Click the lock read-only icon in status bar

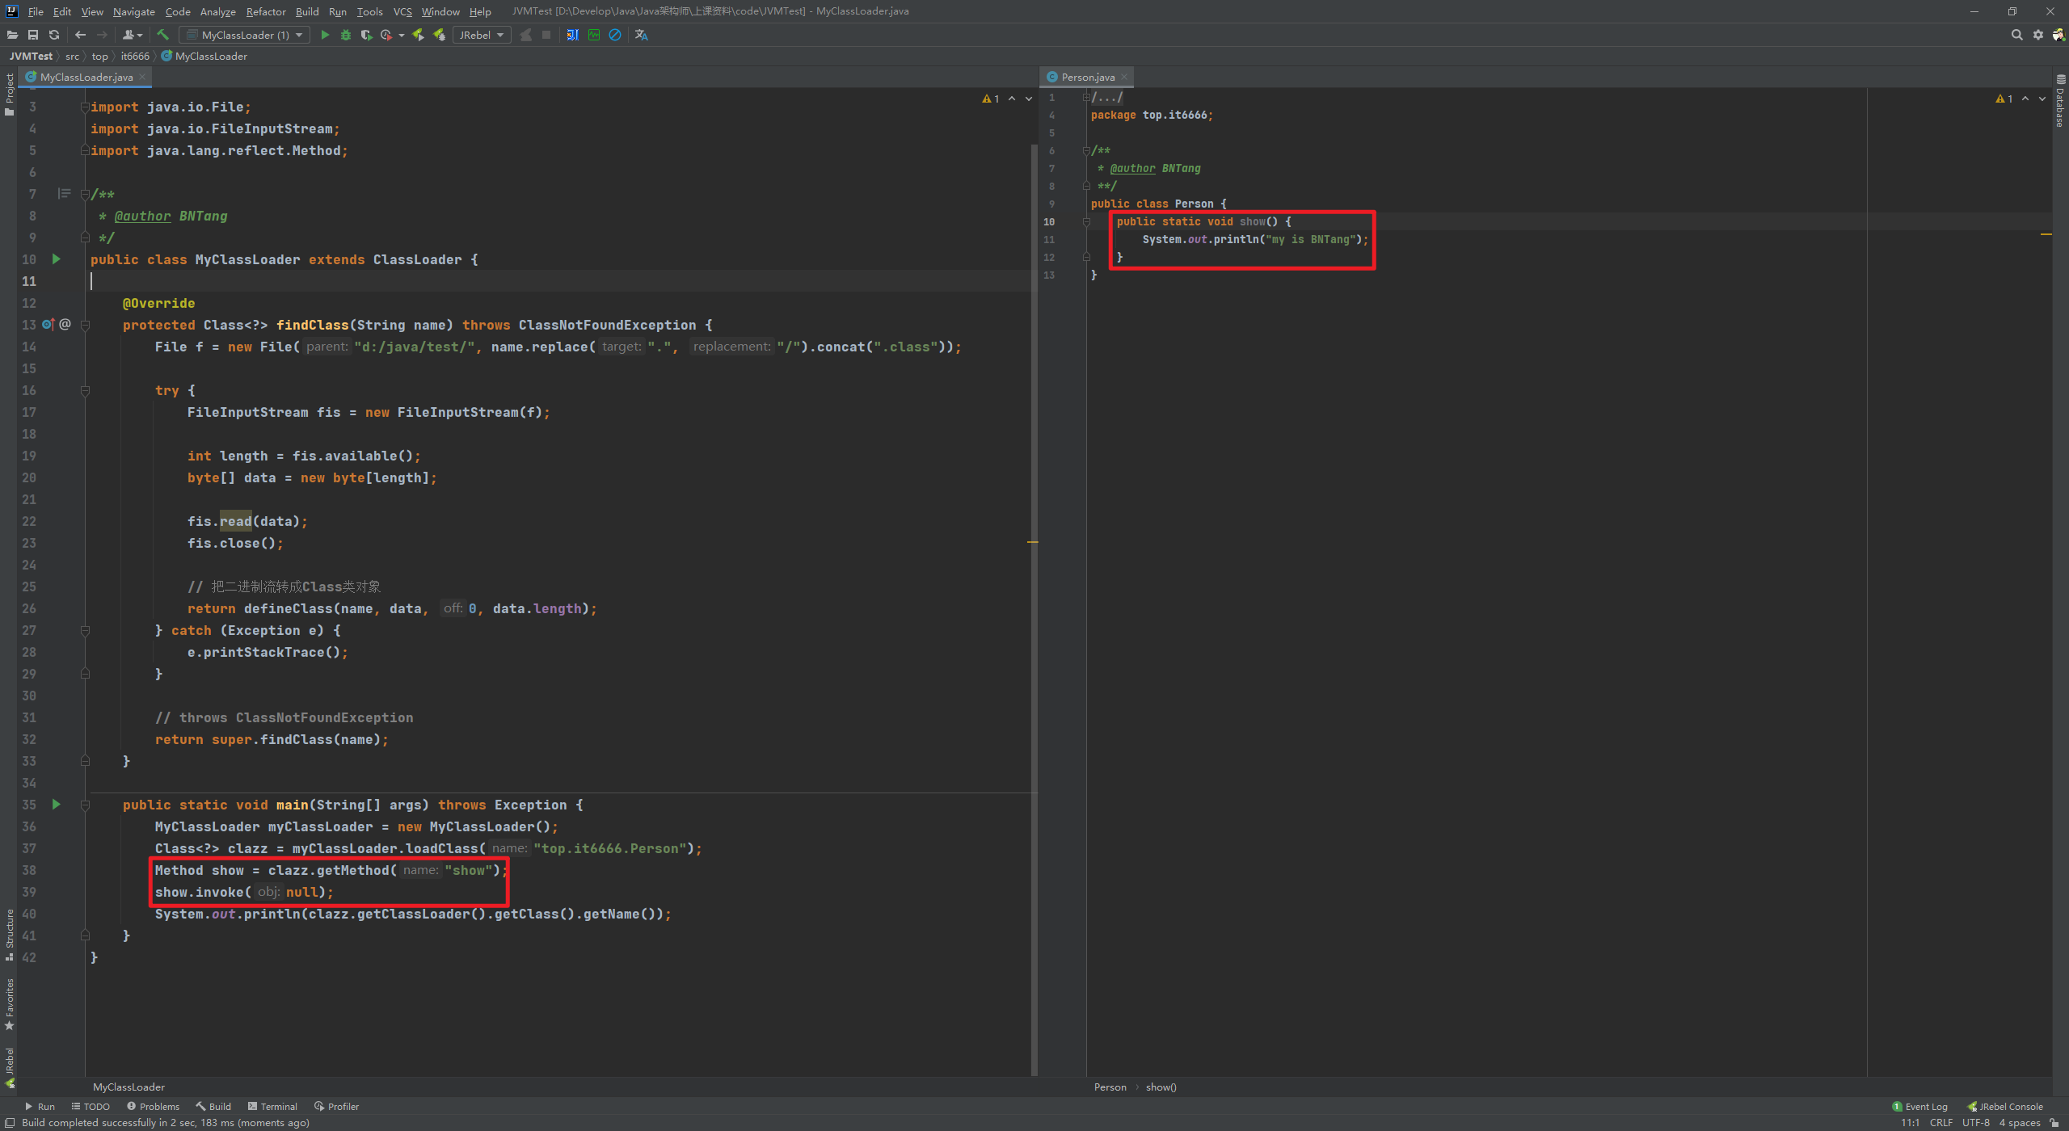[2054, 1123]
